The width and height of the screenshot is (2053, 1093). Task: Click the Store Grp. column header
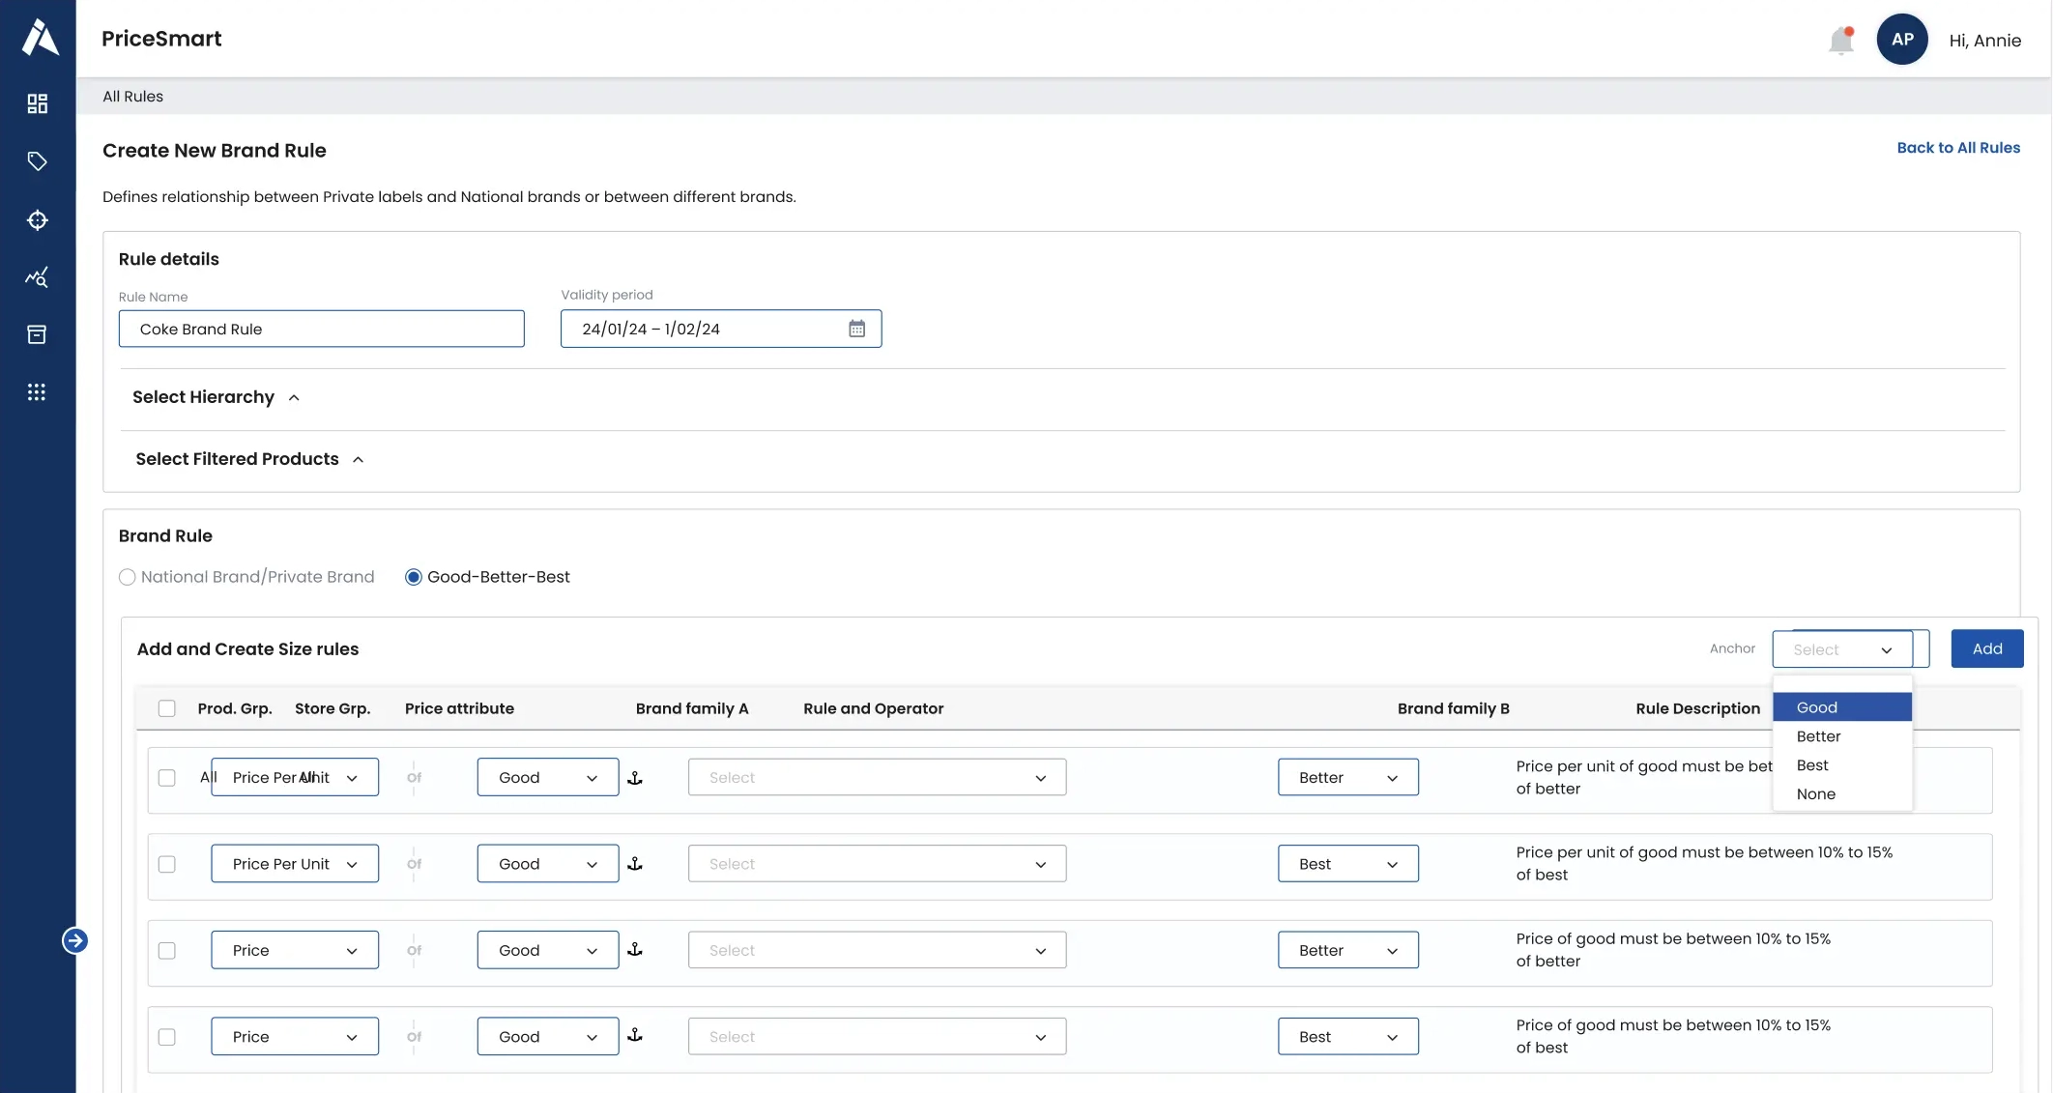pyautogui.click(x=333, y=708)
